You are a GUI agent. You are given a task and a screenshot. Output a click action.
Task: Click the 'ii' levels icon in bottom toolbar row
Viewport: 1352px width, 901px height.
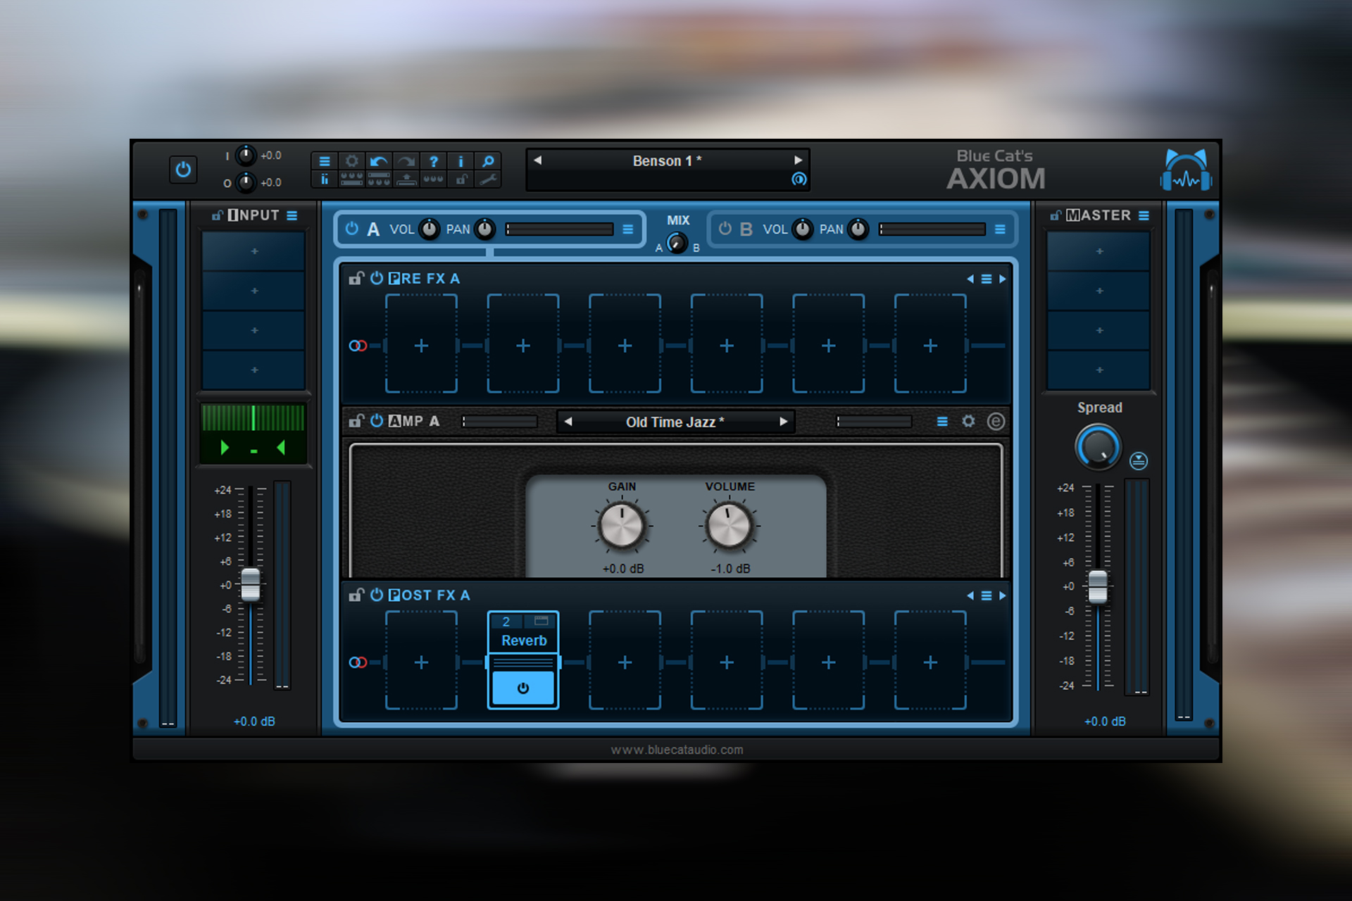click(x=325, y=179)
